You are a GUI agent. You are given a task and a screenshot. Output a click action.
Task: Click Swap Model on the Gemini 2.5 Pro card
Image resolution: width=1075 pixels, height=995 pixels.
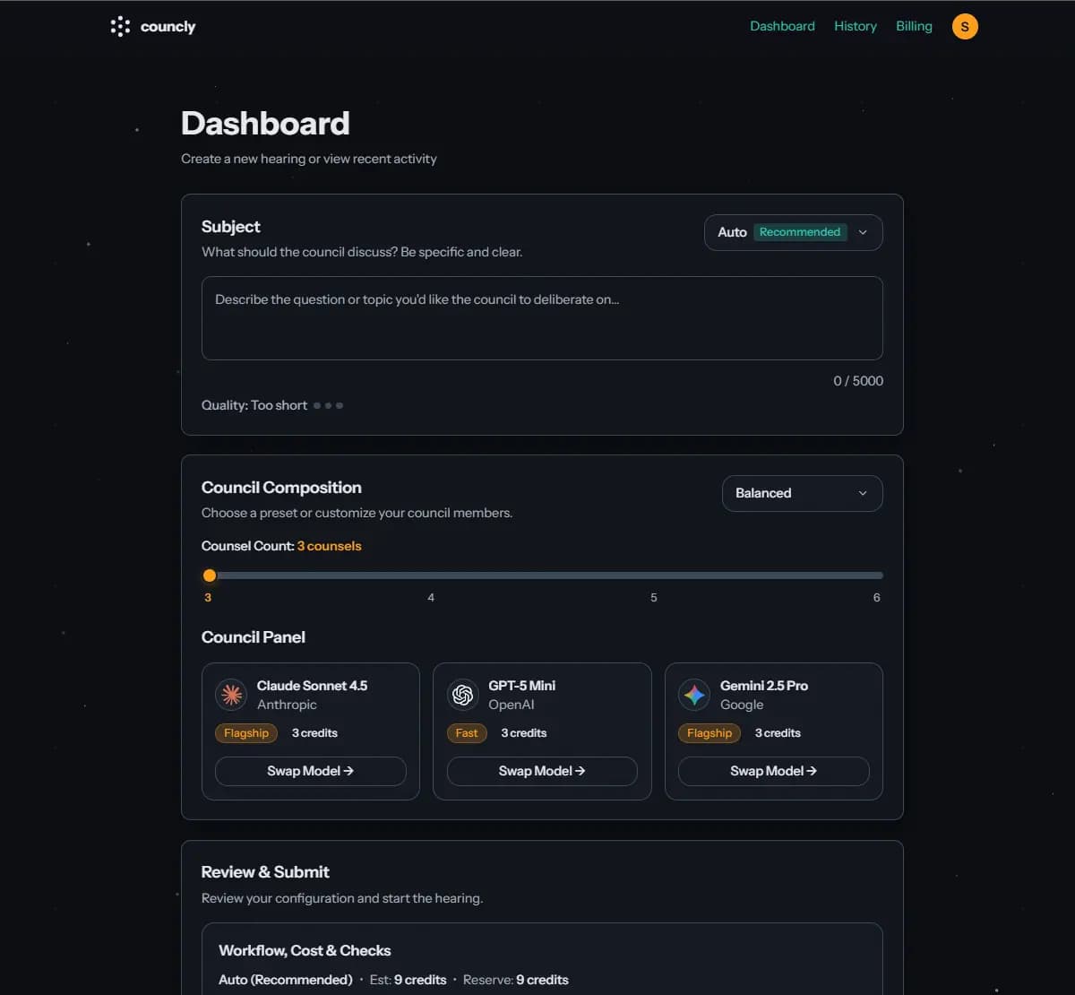tap(773, 771)
